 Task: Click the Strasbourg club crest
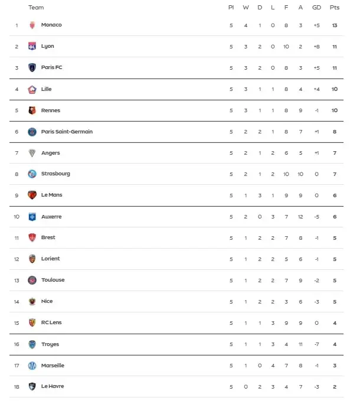point(32,174)
